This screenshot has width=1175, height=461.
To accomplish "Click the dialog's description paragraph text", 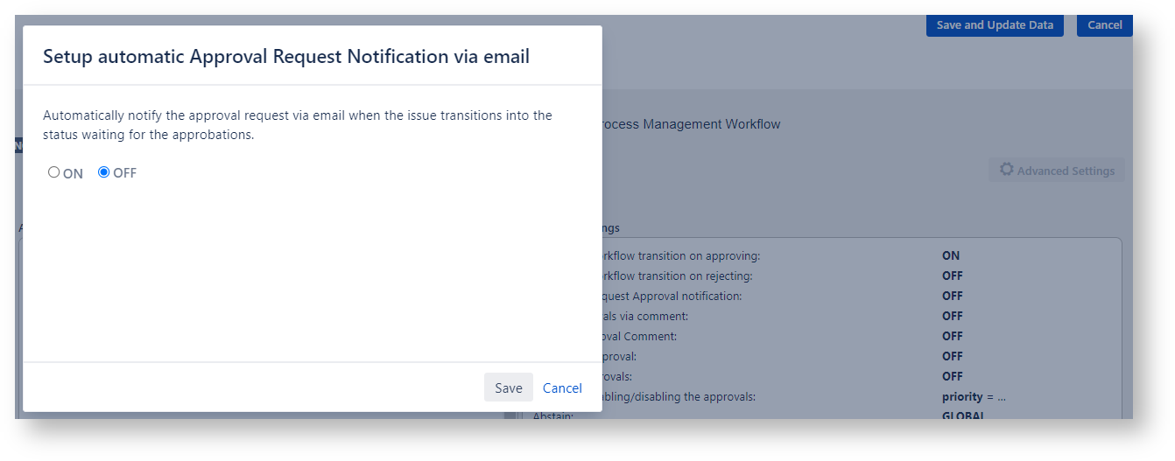I will (298, 125).
